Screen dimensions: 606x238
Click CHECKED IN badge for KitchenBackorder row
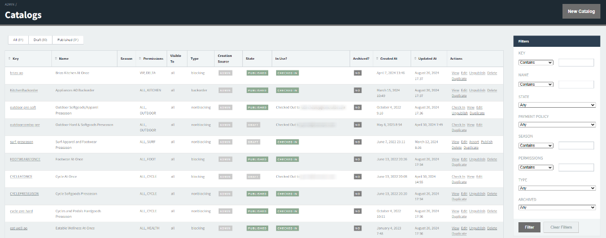point(287,90)
